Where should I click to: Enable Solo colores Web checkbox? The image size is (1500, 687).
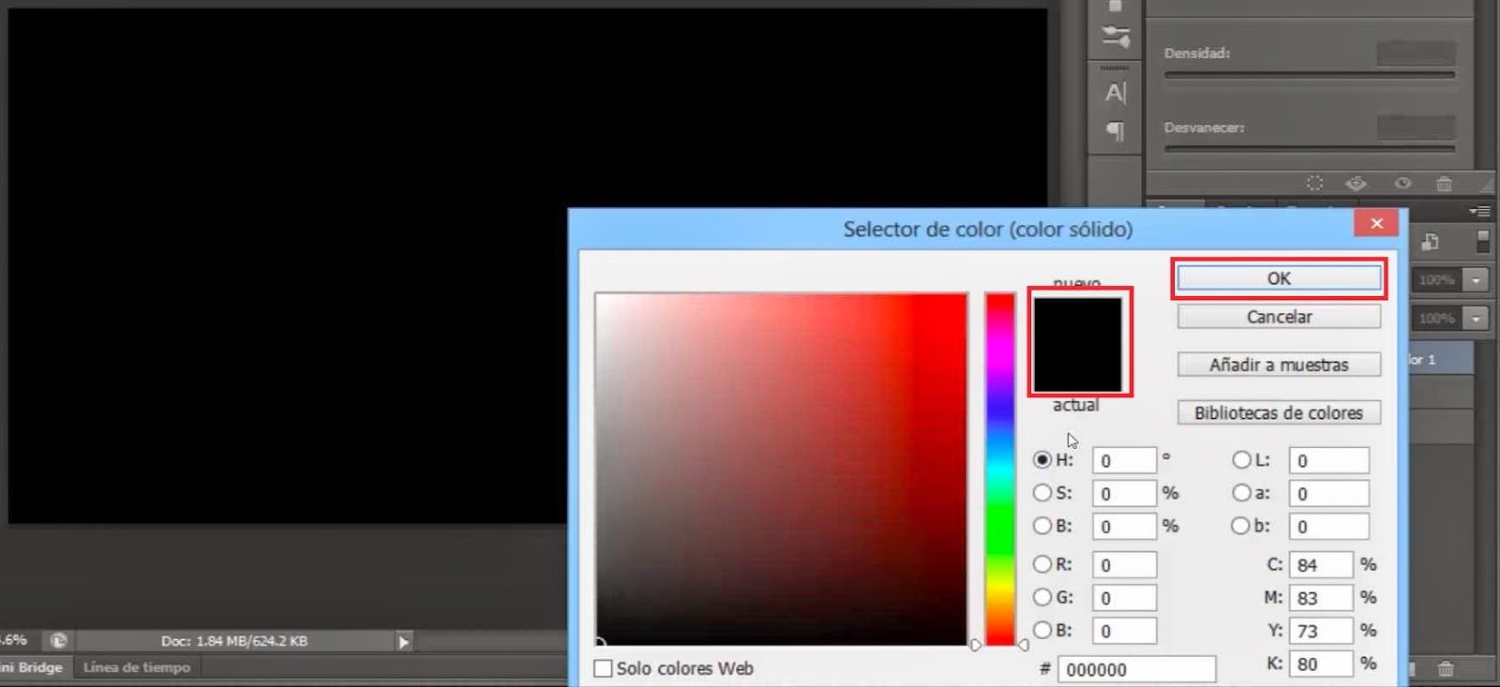[x=604, y=668]
